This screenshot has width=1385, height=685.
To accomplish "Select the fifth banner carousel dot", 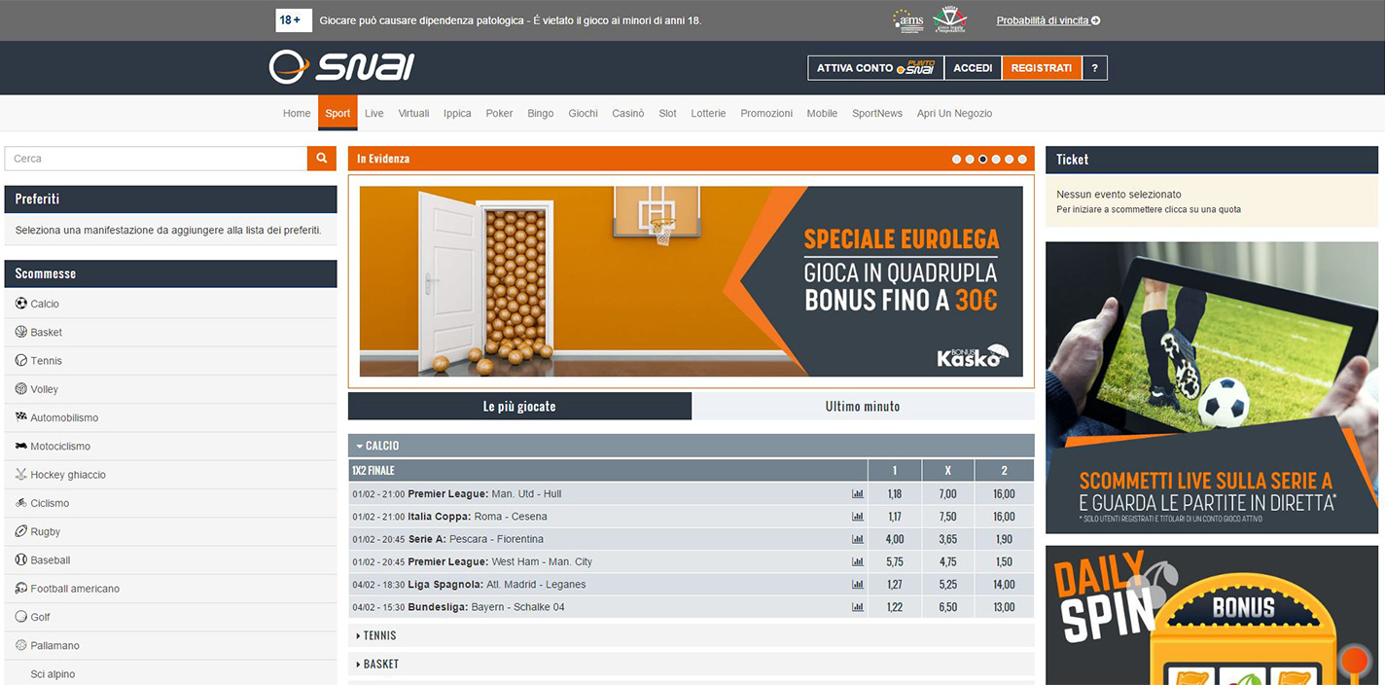I will [x=1010, y=159].
